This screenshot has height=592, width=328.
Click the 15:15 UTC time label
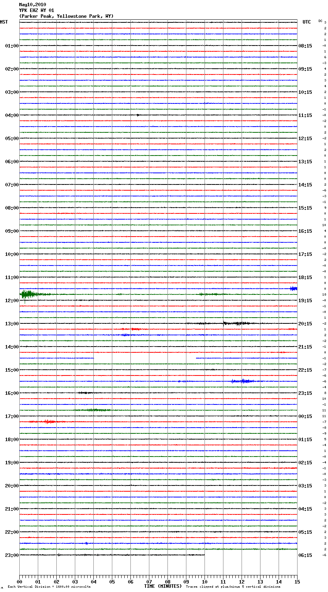click(305, 208)
